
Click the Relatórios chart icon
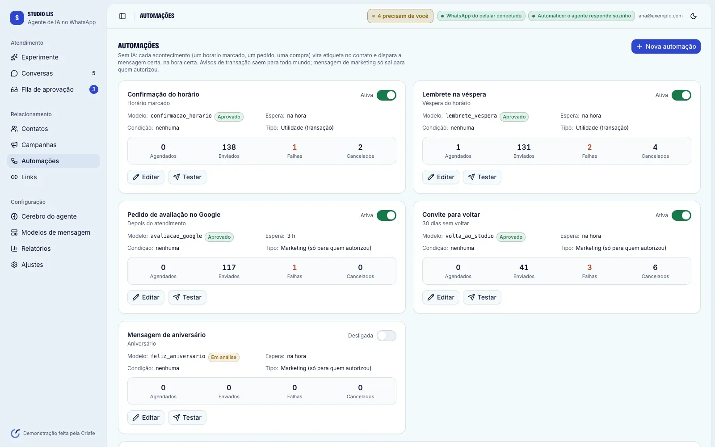click(14, 249)
